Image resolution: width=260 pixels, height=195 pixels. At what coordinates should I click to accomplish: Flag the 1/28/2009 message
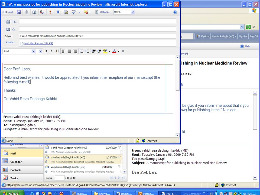119,157
